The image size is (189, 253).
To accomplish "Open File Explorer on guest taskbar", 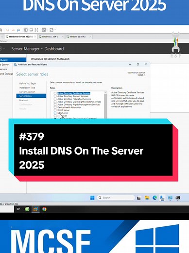I will click(x=147, y=198).
